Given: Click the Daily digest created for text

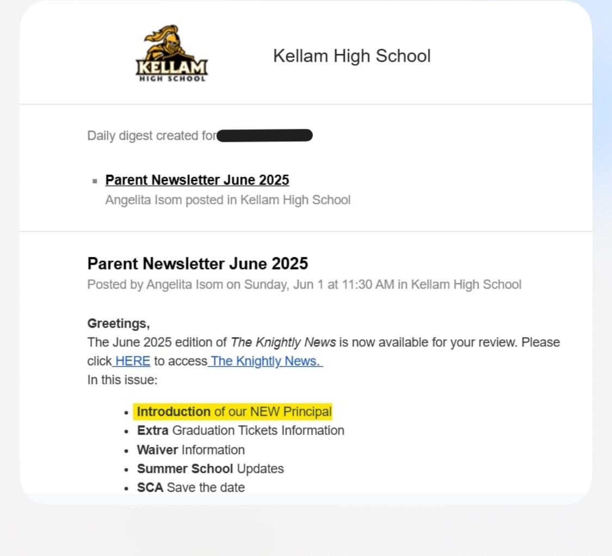Looking at the screenshot, I should (152, 136).
